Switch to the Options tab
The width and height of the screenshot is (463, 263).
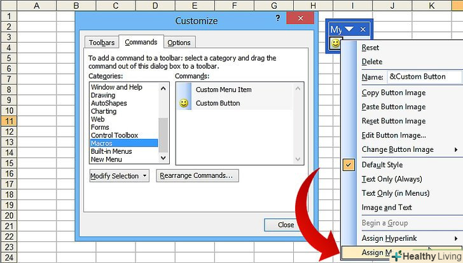pyautogui.click(x=179, y=43)
